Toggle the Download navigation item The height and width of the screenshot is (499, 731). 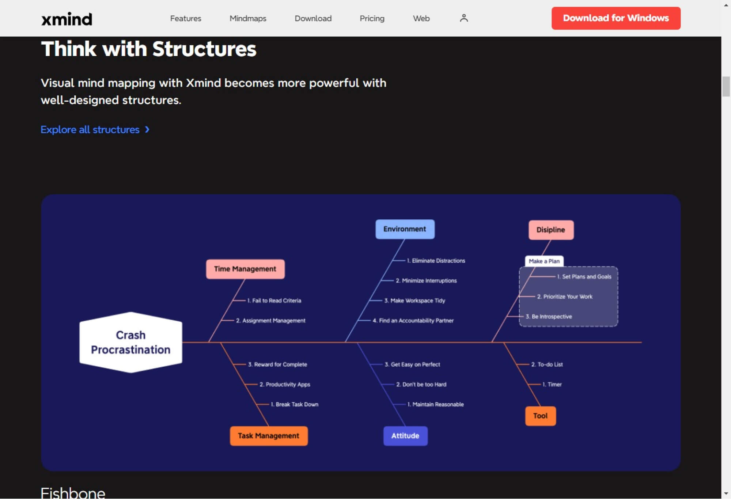(313, 18)
